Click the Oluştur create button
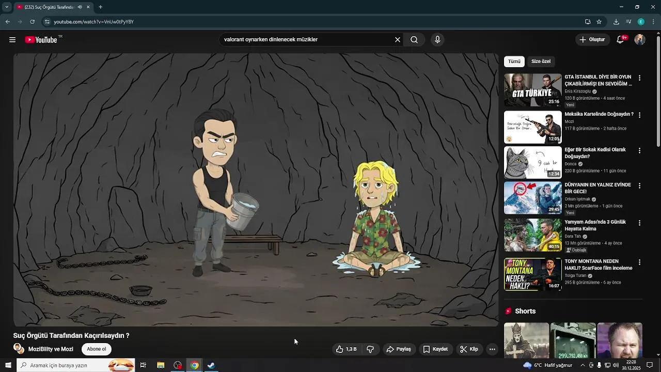Screen dimensions: 661x372 point(592,40)
